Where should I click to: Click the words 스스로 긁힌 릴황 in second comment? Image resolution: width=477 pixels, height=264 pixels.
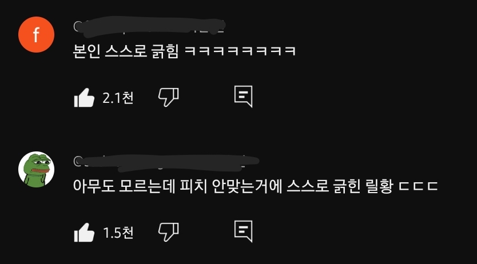[x=340, y=186]
